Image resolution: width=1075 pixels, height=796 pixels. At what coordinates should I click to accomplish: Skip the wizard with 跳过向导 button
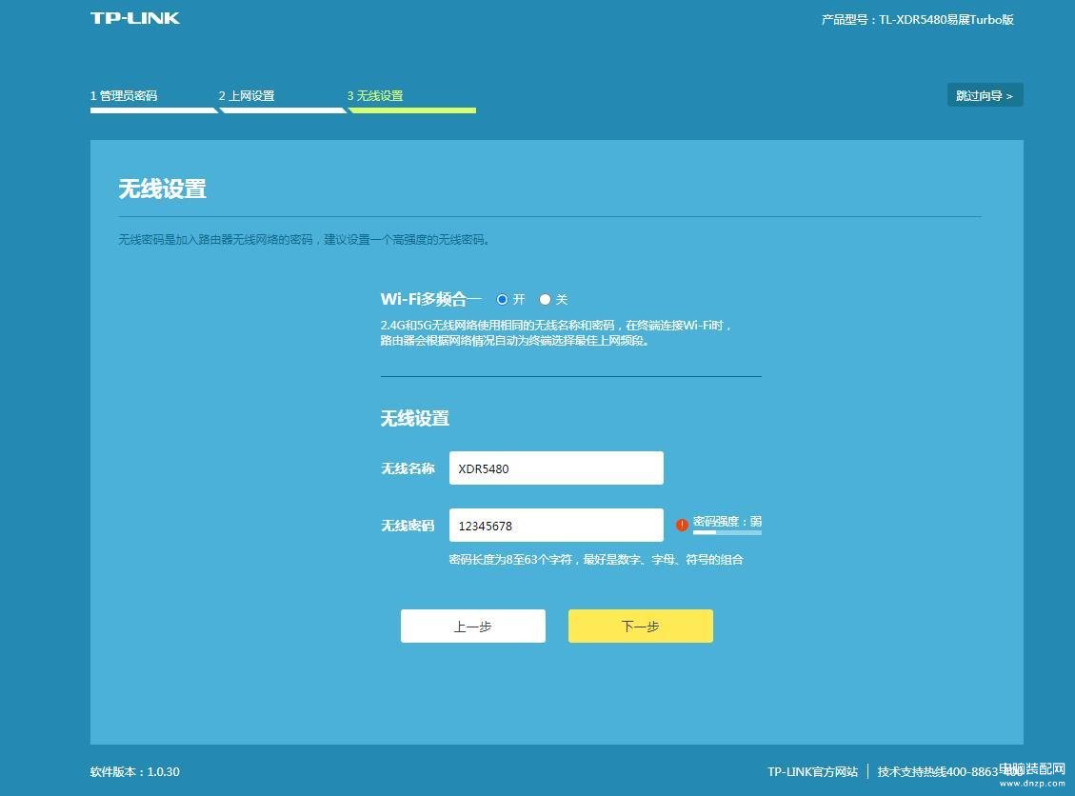(985, 95)
